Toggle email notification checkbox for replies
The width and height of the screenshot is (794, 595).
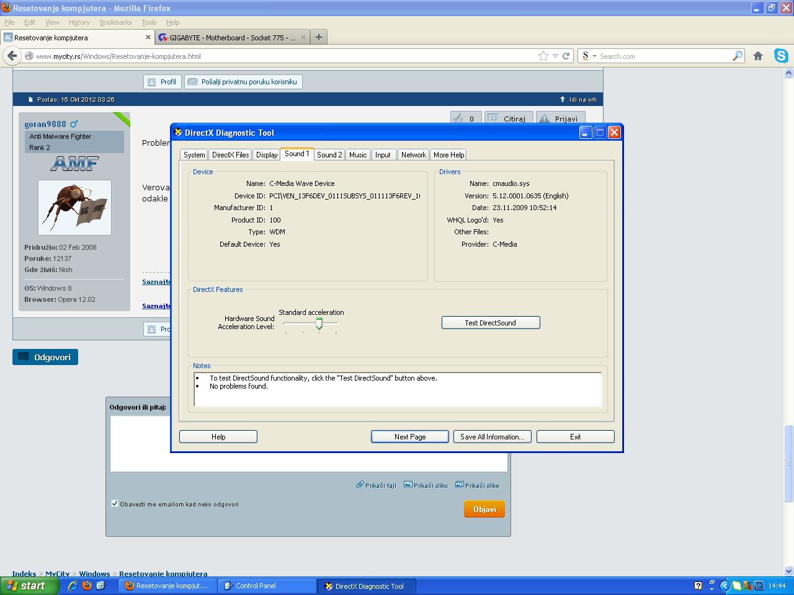(x=114, y=503)
